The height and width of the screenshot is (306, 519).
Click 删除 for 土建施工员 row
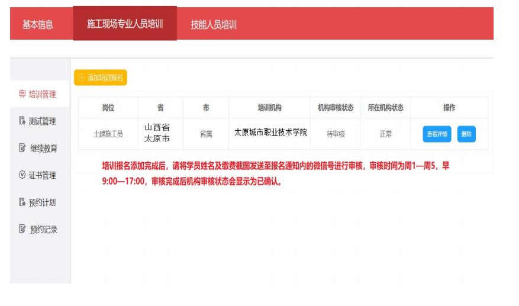(x=466, y=134)
